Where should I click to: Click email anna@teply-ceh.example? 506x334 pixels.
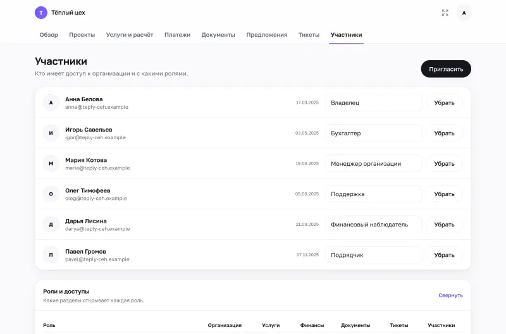tap(97, 107)
